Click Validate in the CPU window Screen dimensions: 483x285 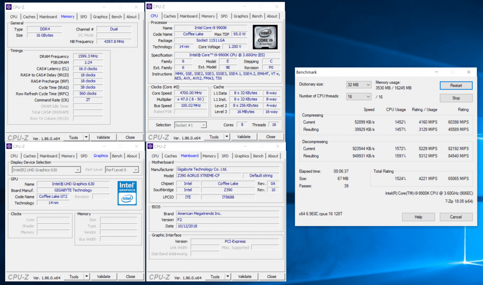[244, 137]
